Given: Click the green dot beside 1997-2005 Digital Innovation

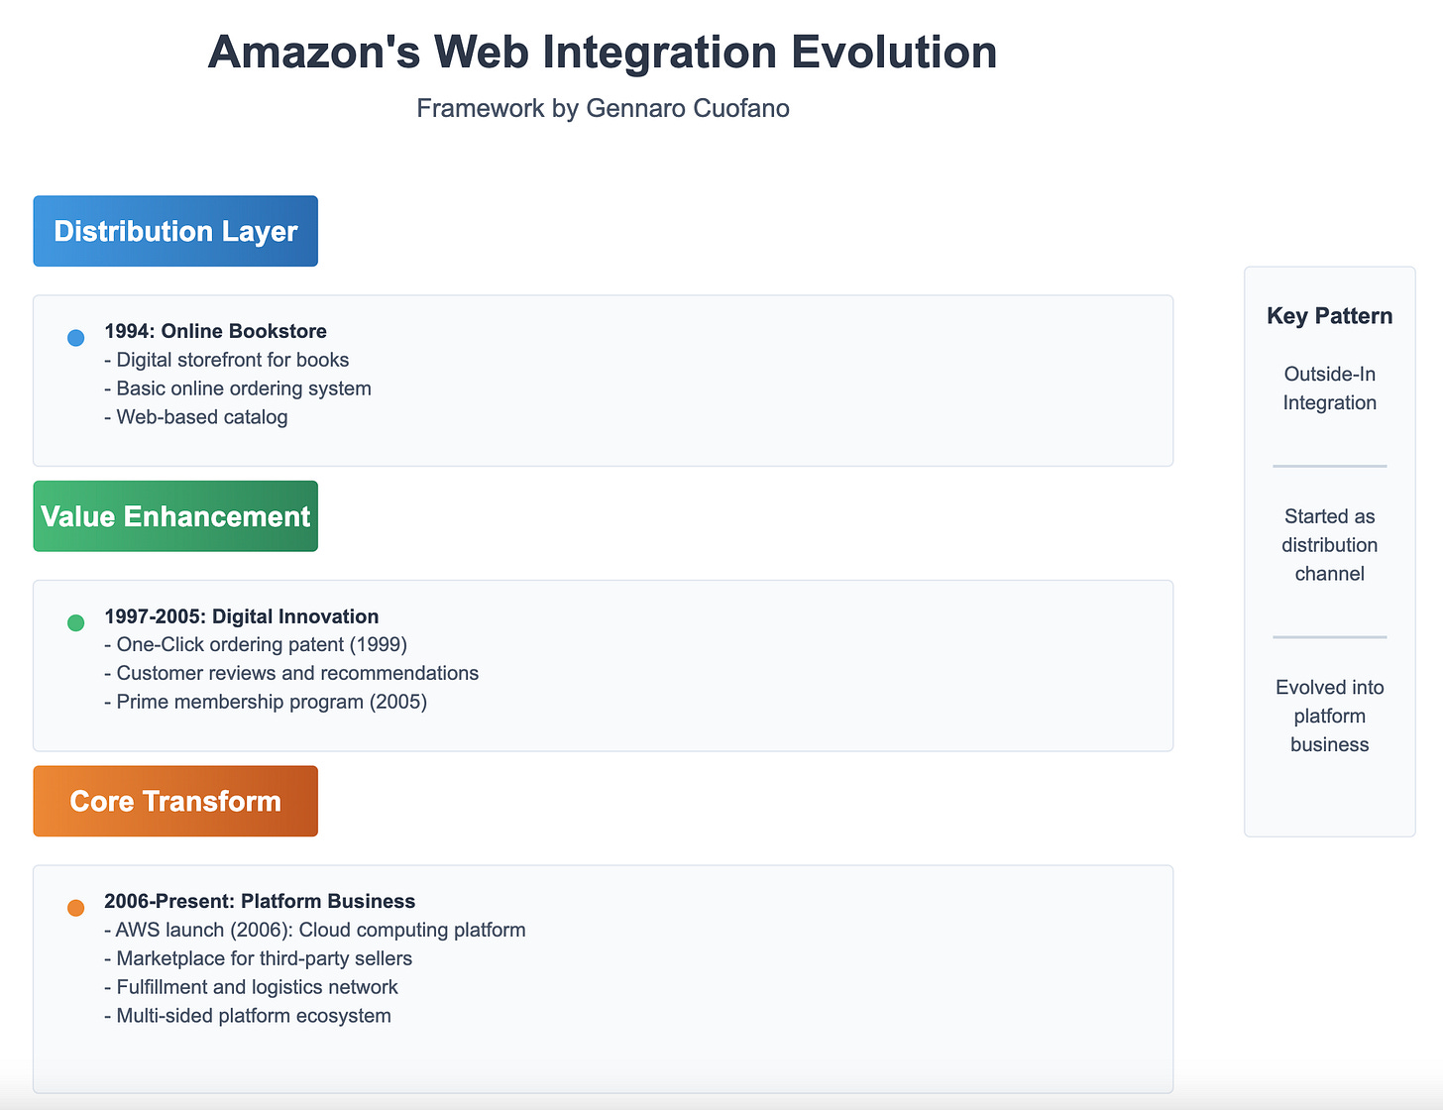Looking at the screenshot, I should (75, 623).
